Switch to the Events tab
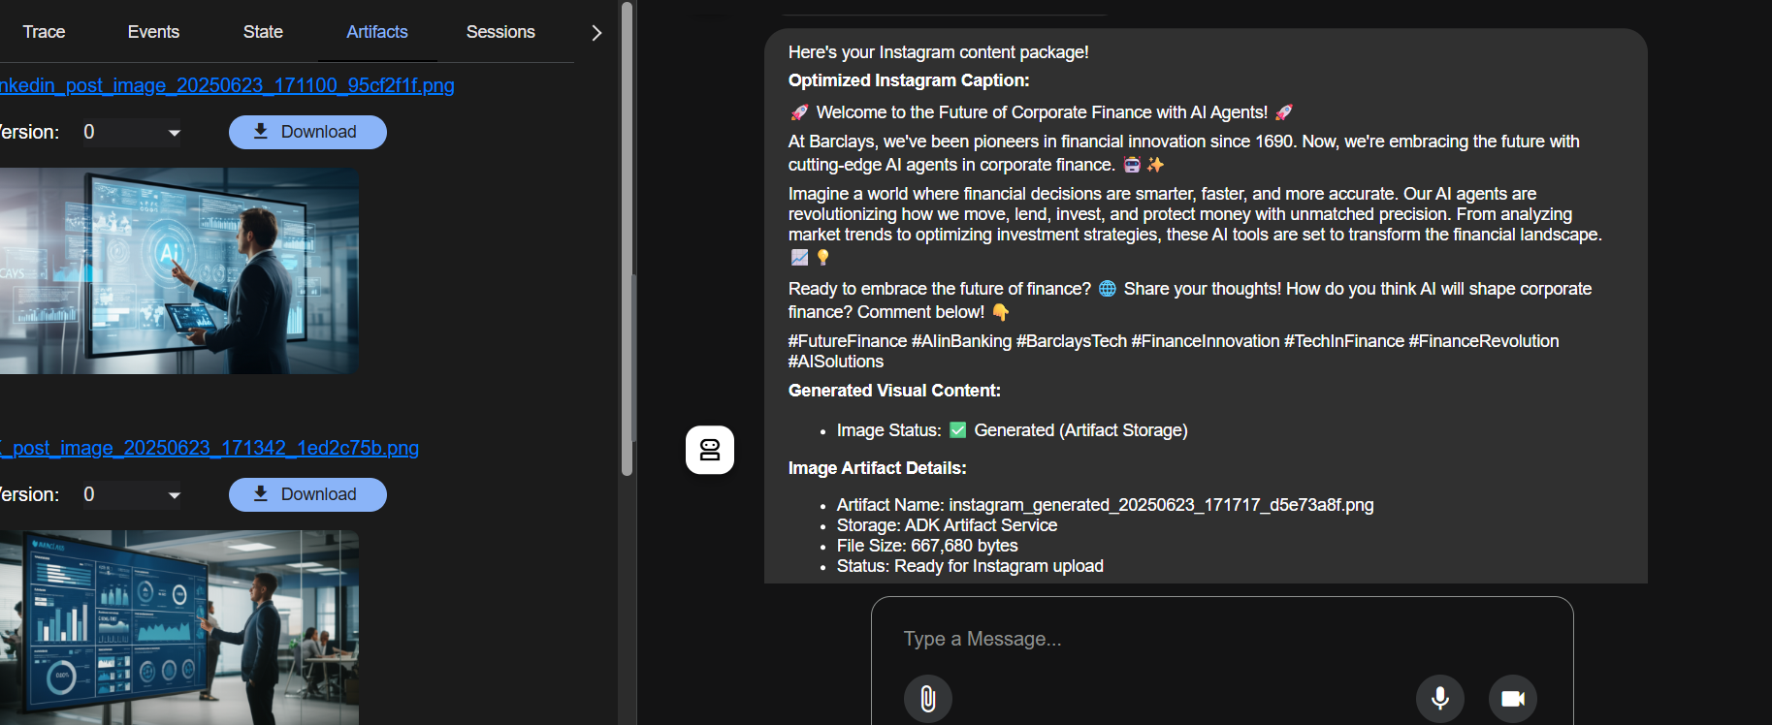Screen dimensions: 1772x725 click(153, 32)
